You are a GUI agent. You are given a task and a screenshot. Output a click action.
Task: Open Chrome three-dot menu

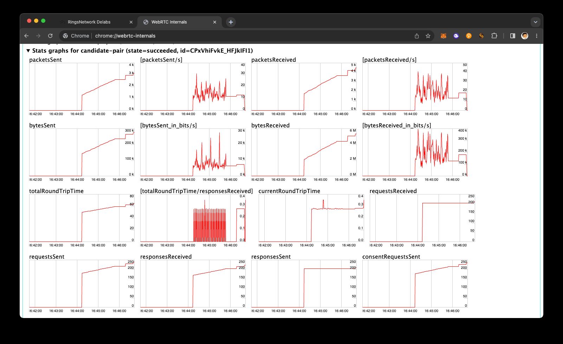click(537, 36)
